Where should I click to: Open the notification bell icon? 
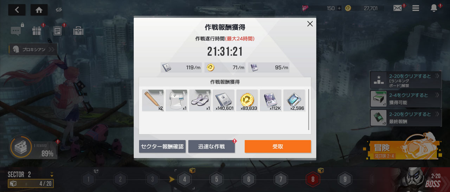click(434, 8)
